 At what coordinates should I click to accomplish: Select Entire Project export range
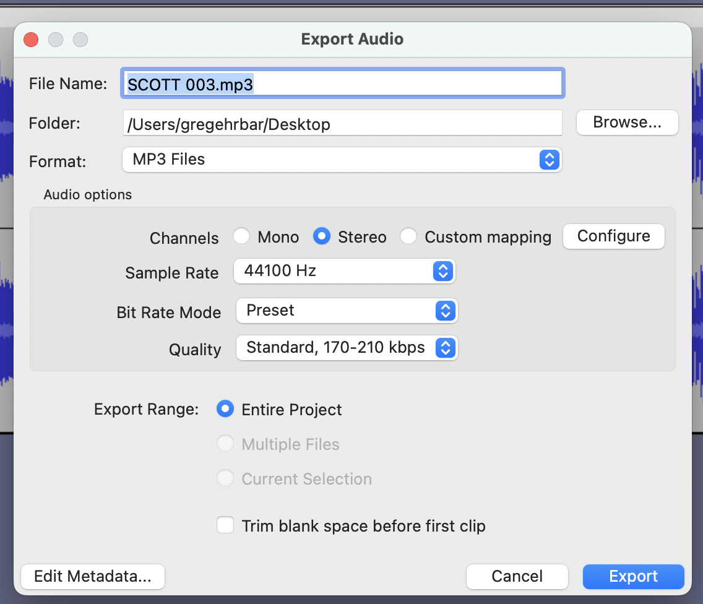pyautogui.click(x=225, y=408)
